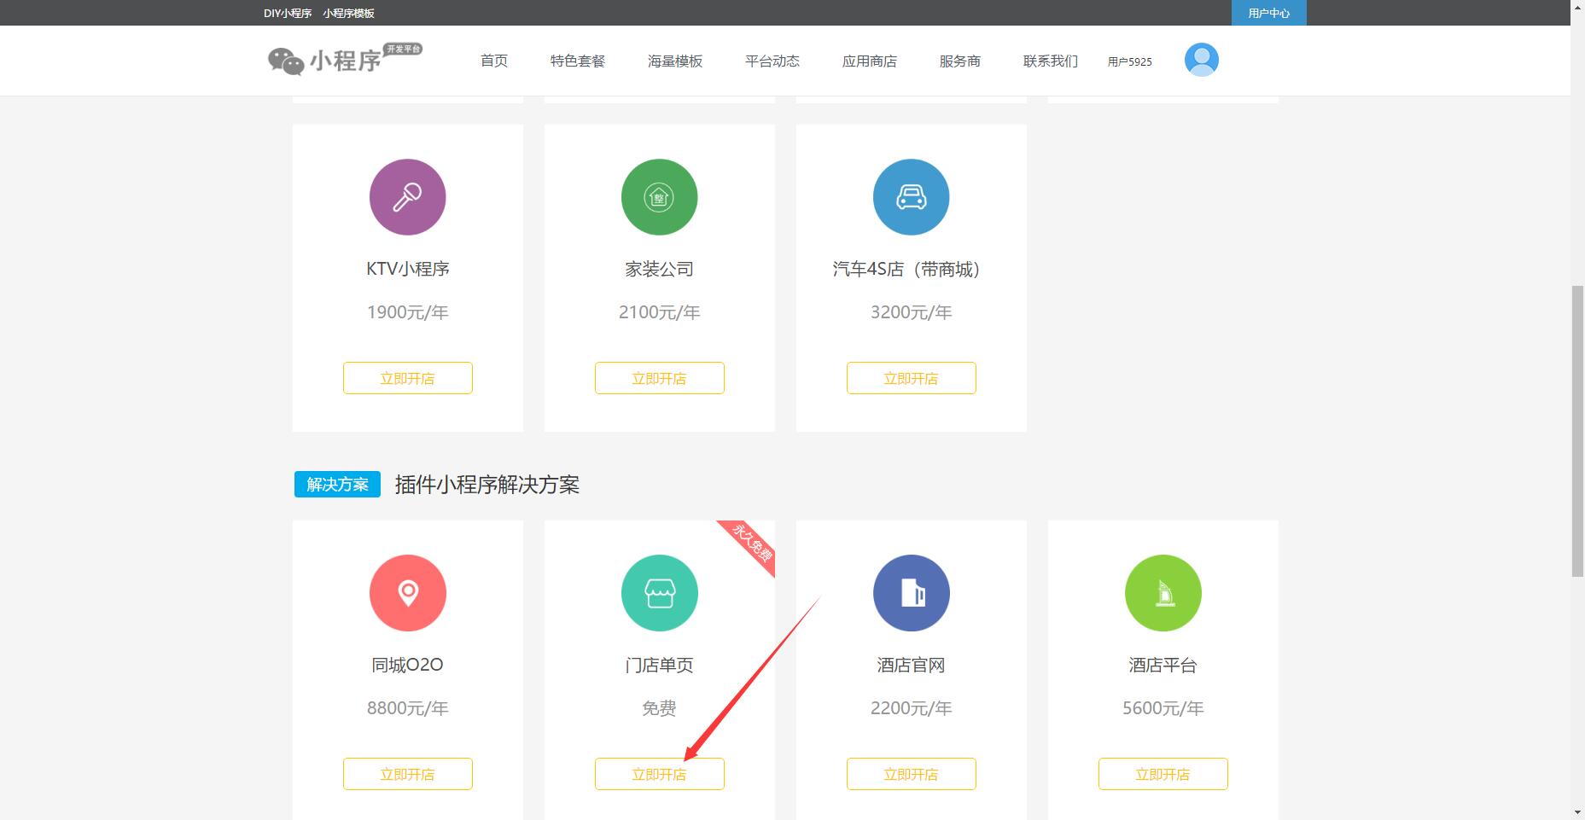
Task: Click the page vertical scrollbar thumb
Action: pyautogui.click(x=1577, y=432)
